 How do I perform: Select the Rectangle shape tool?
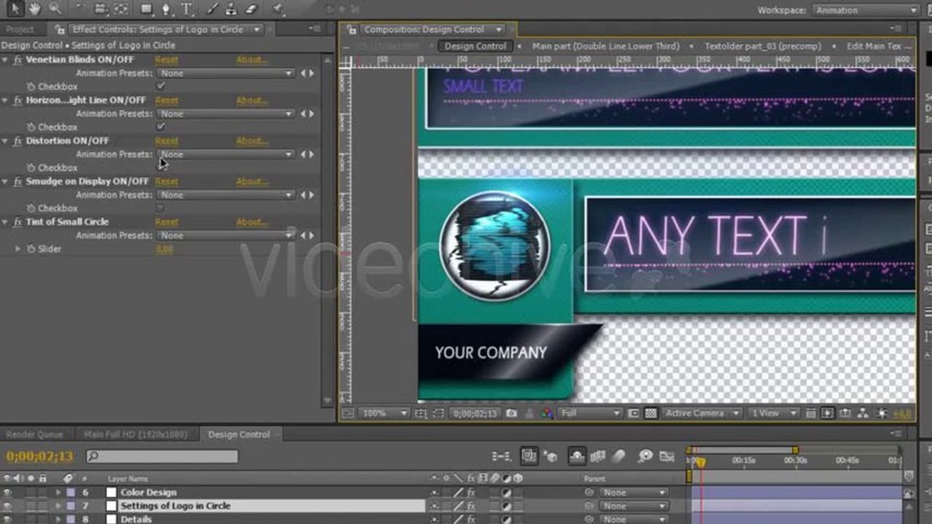pos(146,9)
